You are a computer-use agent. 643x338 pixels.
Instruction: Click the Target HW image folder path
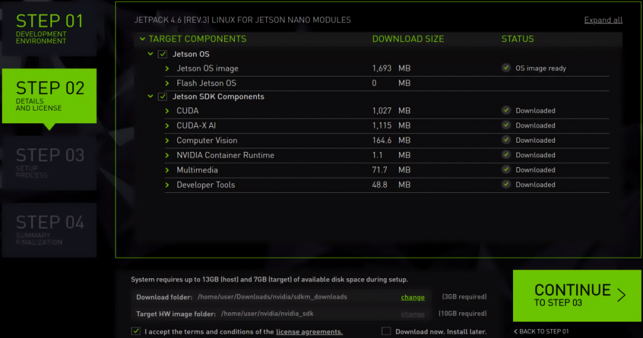click(267, 313)
